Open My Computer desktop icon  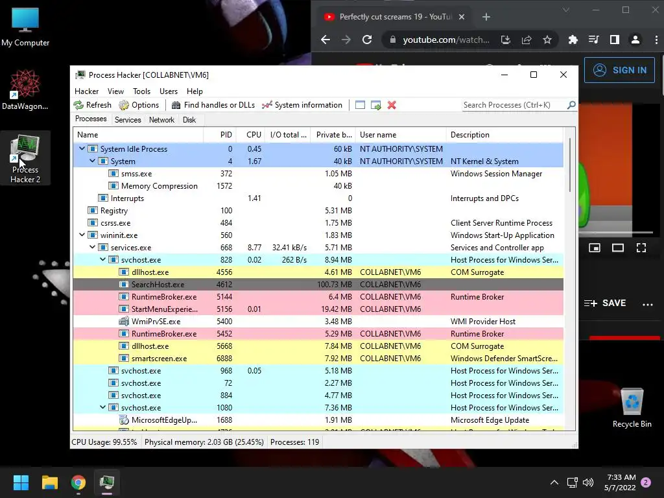pyautogui.click(x=25, y=27)
